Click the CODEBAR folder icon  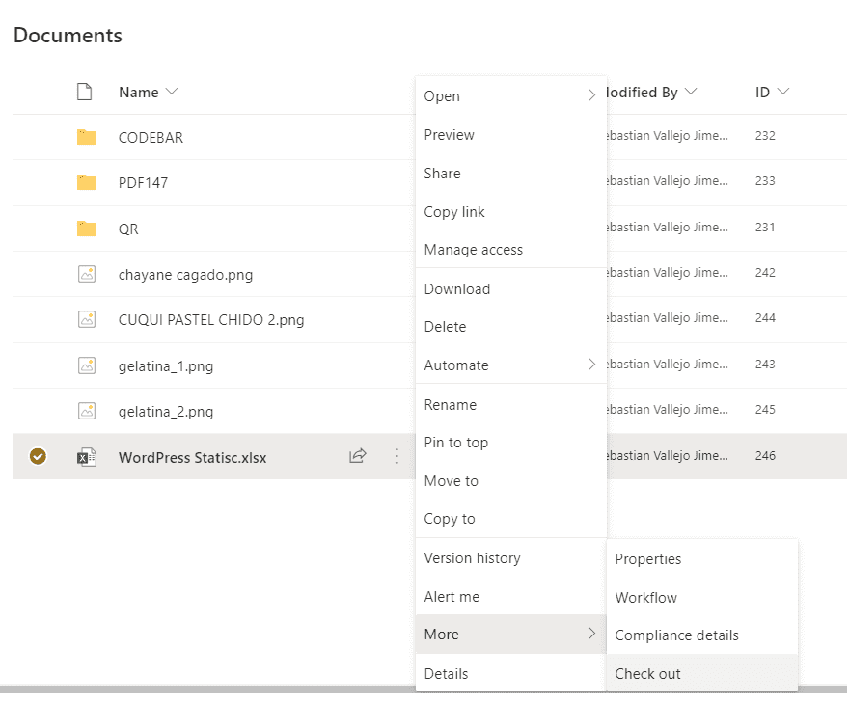pyautogui.click(x=87, y=137)
